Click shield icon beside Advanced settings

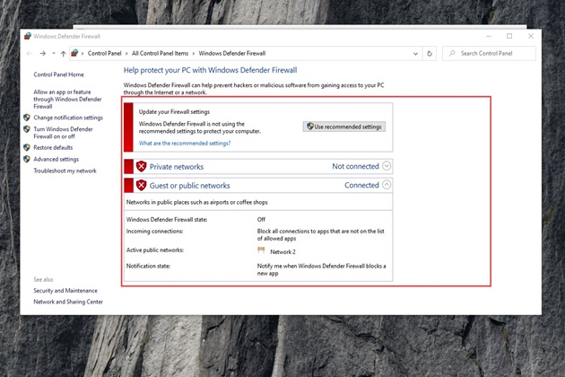[x=27, y=159]
